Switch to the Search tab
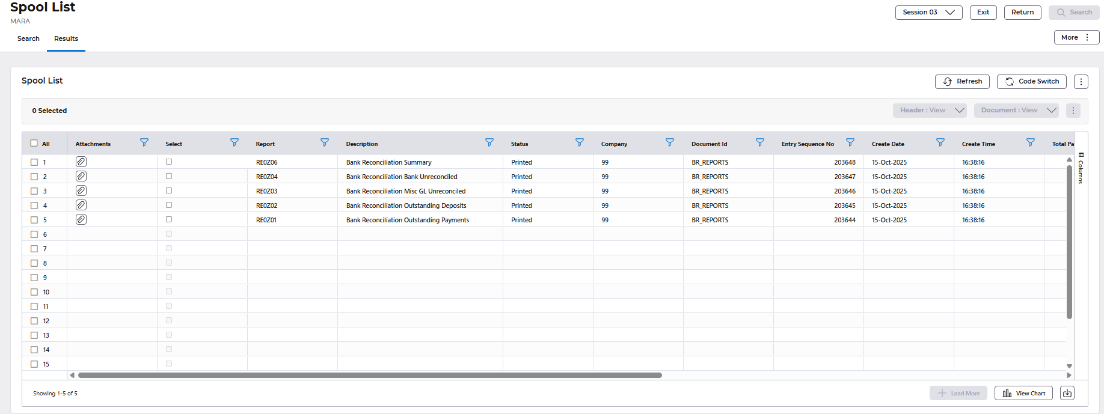Image resolution: width=1104 pixels, height=414 pixels. tap(28, 38)
